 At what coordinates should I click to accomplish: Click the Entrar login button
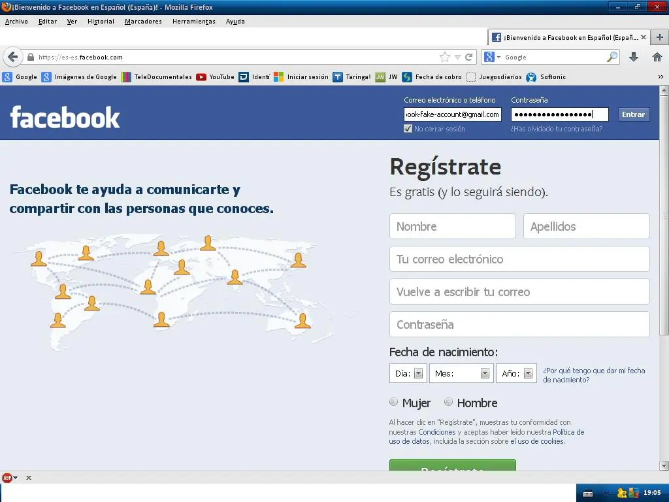[x=633, y=114]
